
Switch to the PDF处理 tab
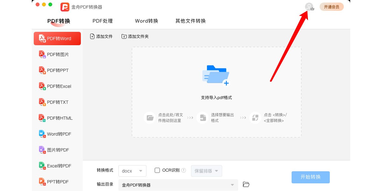click(103, 21)
